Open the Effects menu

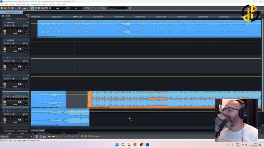coord(45,5)
